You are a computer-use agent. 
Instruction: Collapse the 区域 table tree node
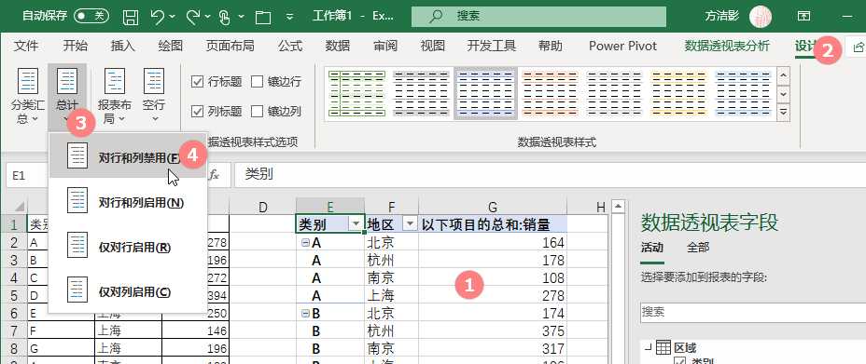pyautogui.click(x=648, y=347)
